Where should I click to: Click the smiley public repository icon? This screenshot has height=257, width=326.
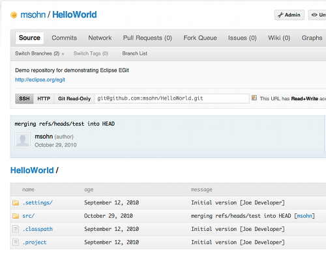[x=14, y=15]
